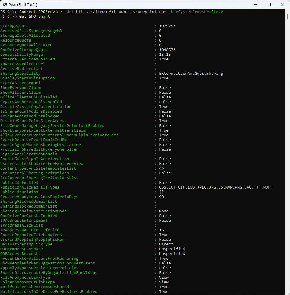Click the LegacyAuthProtocolsEnabled property
Viewport: 290px width, 295px height.
[x=31, y=102]
